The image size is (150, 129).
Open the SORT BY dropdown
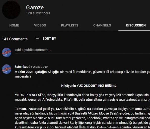pos(46,39)
